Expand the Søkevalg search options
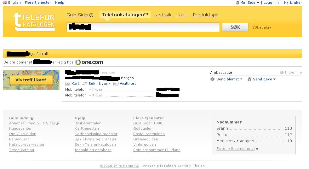The width and height of the screenshot is (309, 169). tap(262, 27)
